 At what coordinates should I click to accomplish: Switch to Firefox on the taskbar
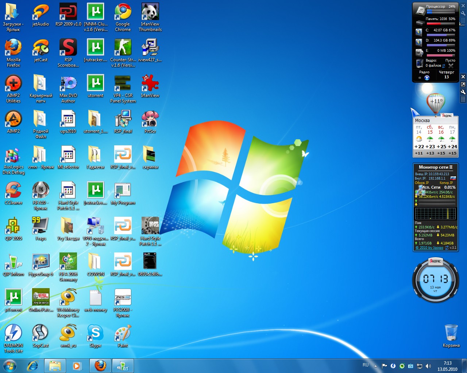[100, 366]
